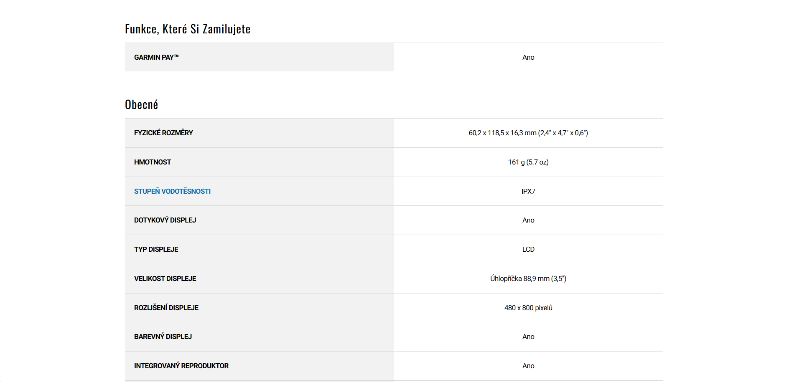The width and height of the screenshot is (789, 382).
Task: Click the LCD display type value
Action: click(x=528, y=249)
